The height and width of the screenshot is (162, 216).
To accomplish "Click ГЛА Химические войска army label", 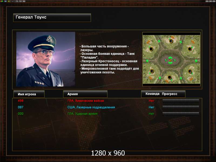I will point(86,101).
